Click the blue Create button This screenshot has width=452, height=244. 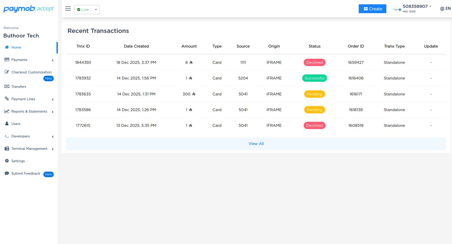click(372, 9)
